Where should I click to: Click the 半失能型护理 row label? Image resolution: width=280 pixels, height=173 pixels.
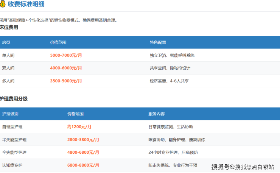14,140
